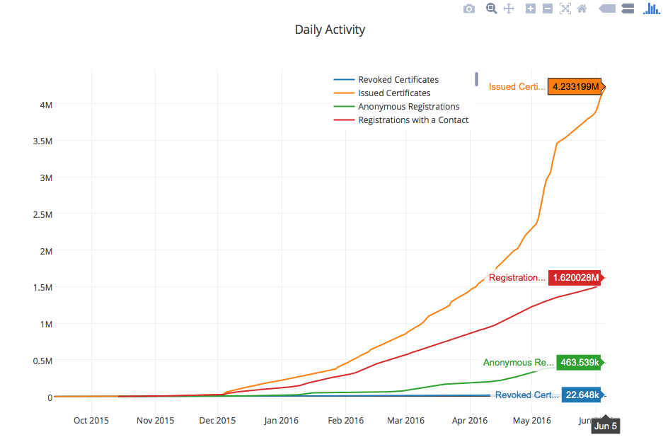This screenshot has height=437, width=663.
Task: Click the green 463.539k hover label
Action: 579,362
